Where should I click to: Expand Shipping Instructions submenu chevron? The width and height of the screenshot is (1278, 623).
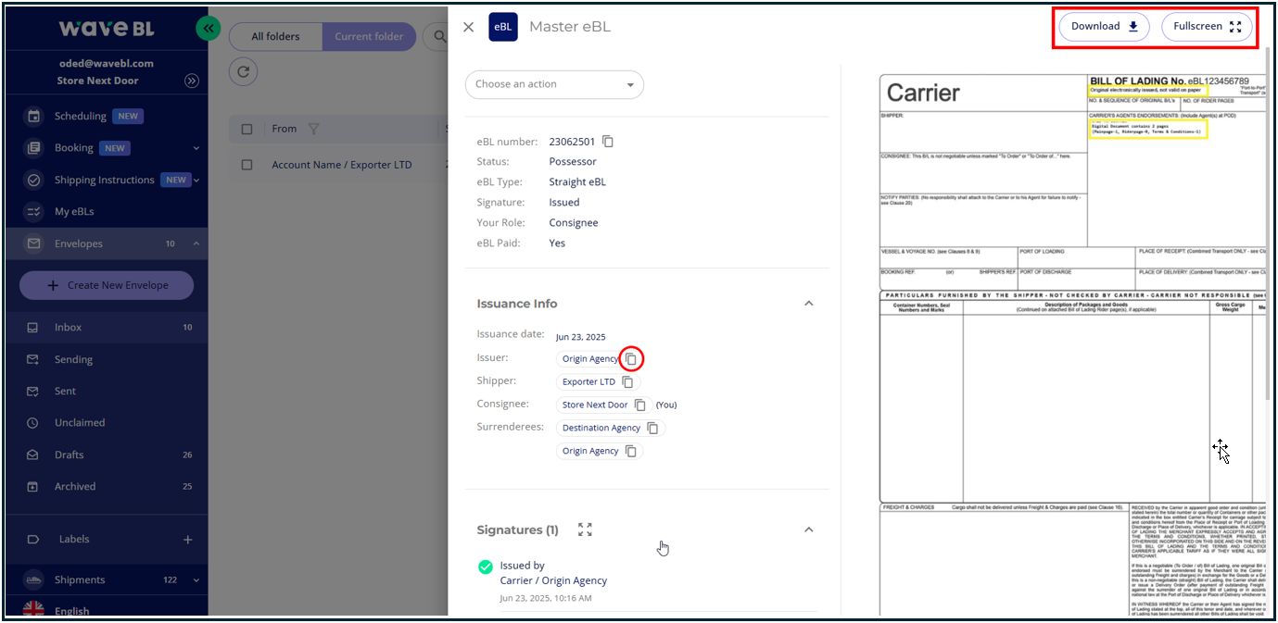coord(196,180)
